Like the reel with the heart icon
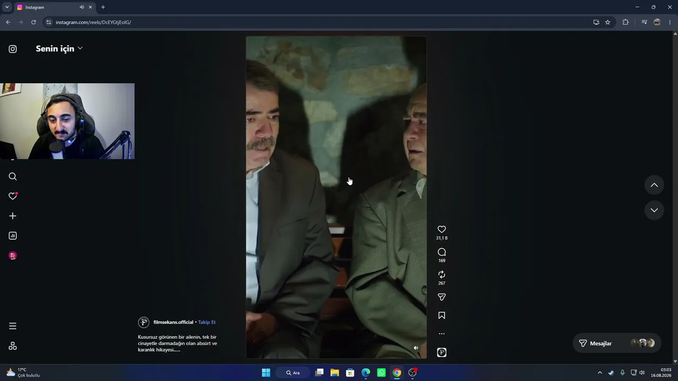The width and height of the screenshot is (678, 381). 442,229
